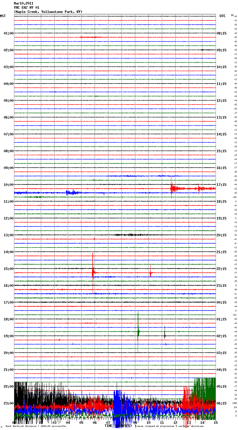Click the 03:15 UTC time label
Image resolution: width=238 pixels, height=430 pixels.
click(x=221, y=353)
